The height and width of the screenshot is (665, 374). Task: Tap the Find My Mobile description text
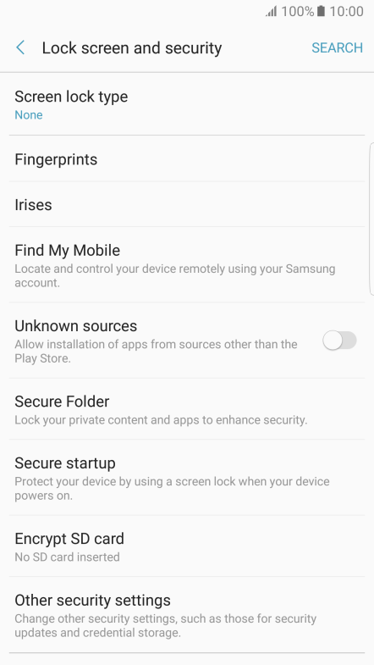click(175, 275)
